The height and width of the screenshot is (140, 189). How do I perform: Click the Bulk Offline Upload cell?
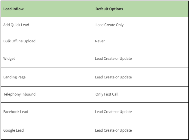tap(19, 41)
